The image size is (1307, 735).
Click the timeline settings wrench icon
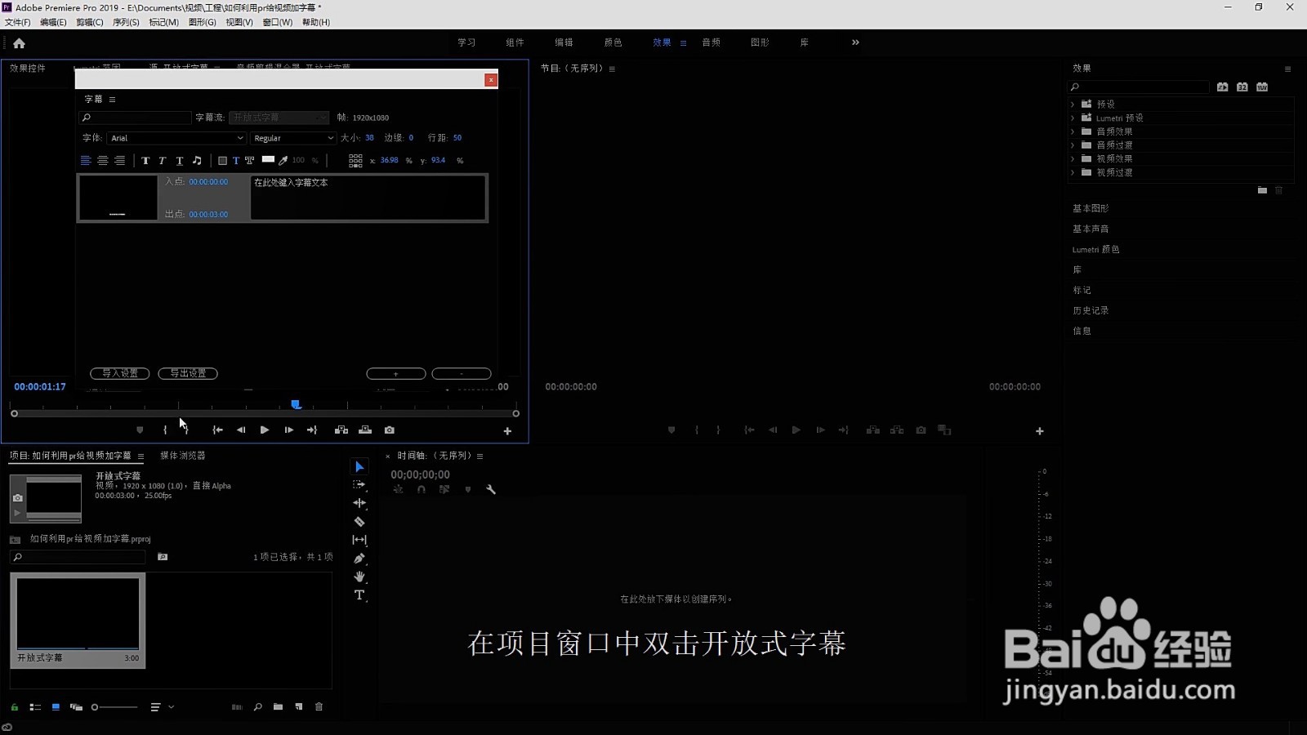(x=491, y=490)
